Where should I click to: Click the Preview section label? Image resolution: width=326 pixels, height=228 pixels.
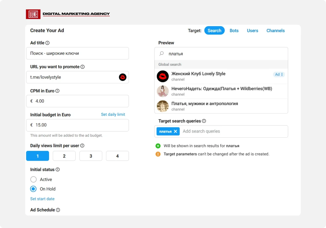(x=166, y=43)
